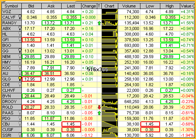Click the lightbulb icon next to GFI
The image size is (196, 139).
20,39
